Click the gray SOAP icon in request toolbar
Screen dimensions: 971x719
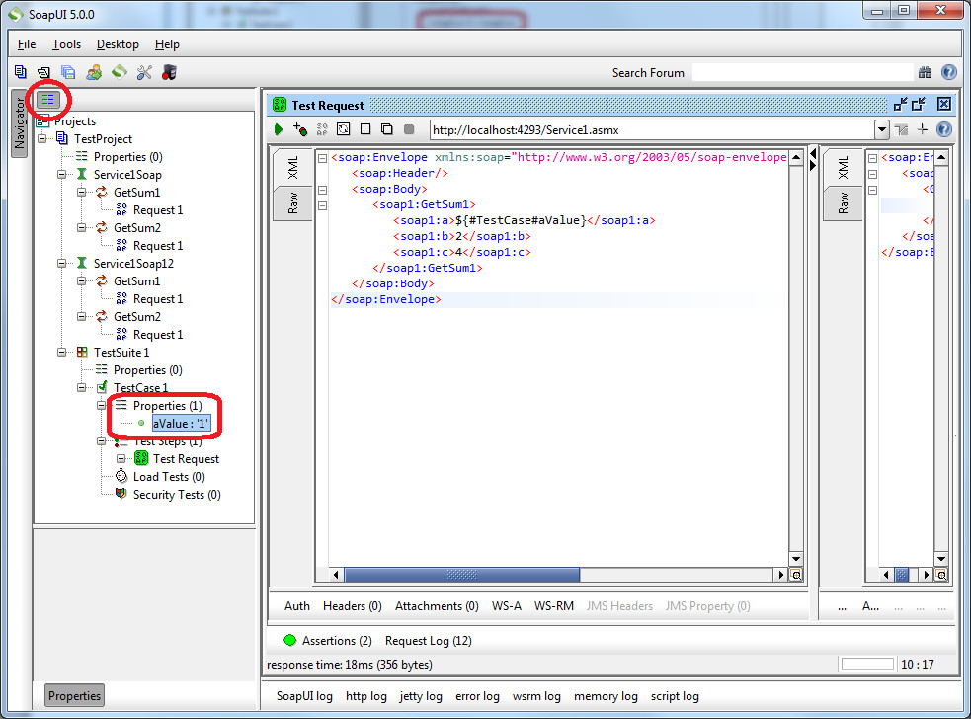click(x=322, y=129)
